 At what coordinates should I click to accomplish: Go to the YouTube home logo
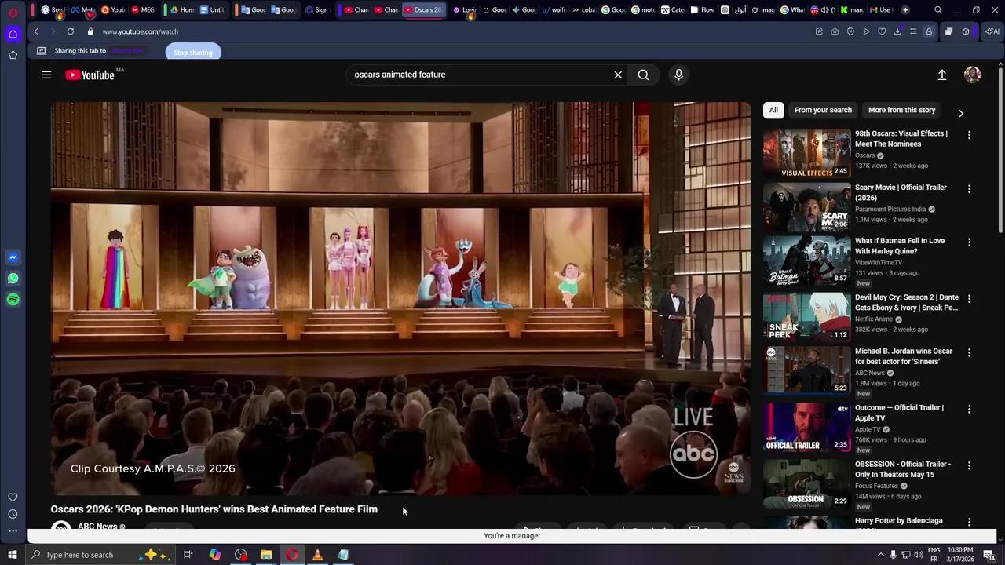coord(90,75)
